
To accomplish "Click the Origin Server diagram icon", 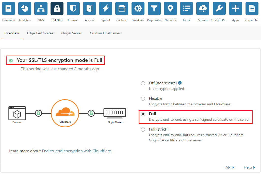I will (115, 113).
